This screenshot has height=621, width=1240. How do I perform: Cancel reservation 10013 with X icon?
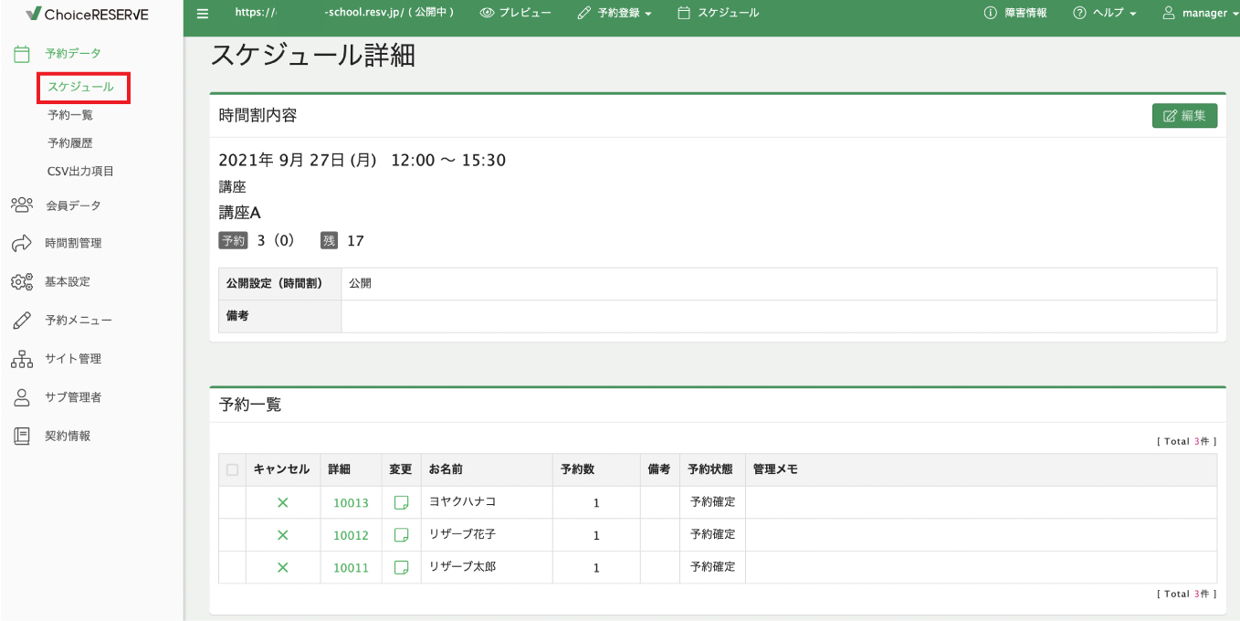point(282,502)
